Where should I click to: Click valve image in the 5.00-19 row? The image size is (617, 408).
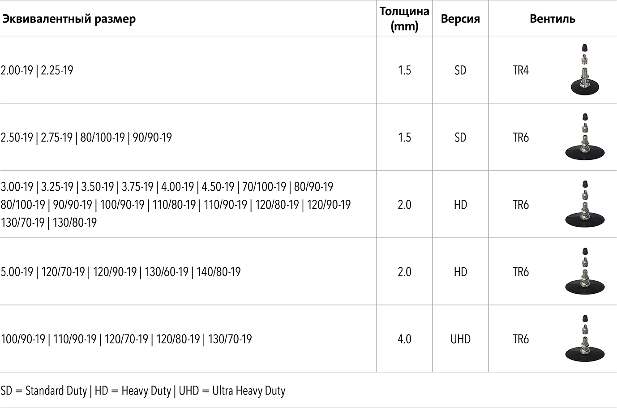pyautogui.click(x=584, y=271)
